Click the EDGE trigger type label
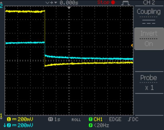Viewport: 164px width, 130px height. click(115, 119)
